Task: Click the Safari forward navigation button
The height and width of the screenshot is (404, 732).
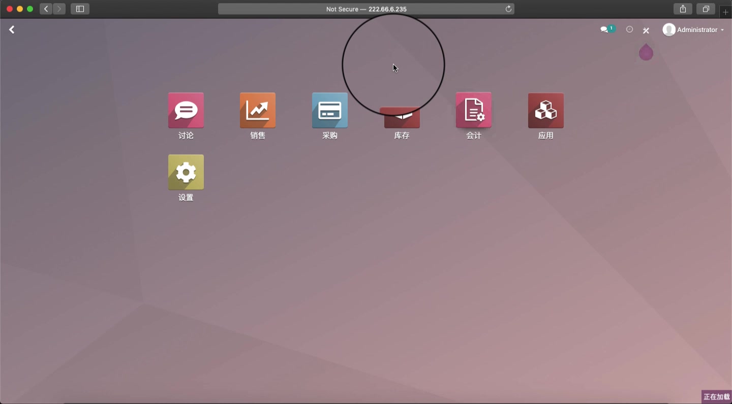Action: (x=59, y=9)
